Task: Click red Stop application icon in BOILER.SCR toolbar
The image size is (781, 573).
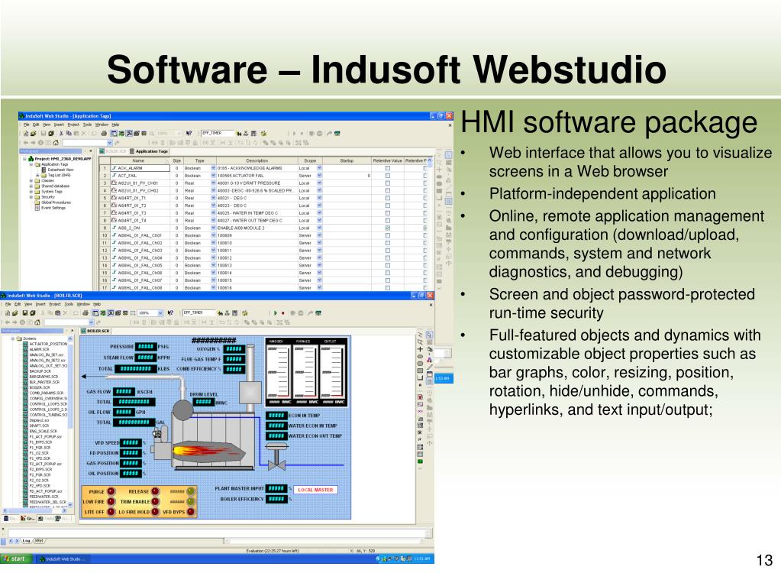Action: [x=283, y=313]
